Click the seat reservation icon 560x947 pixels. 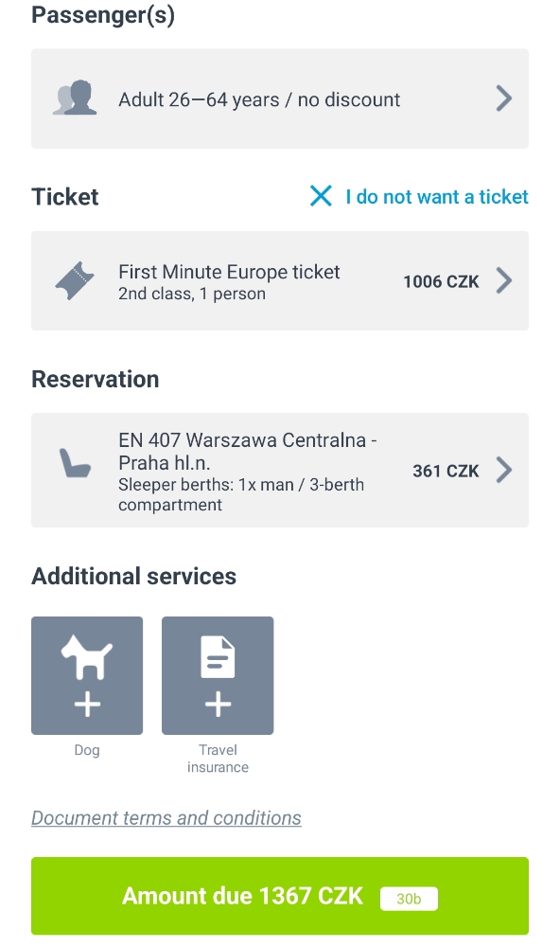[75, 464]
